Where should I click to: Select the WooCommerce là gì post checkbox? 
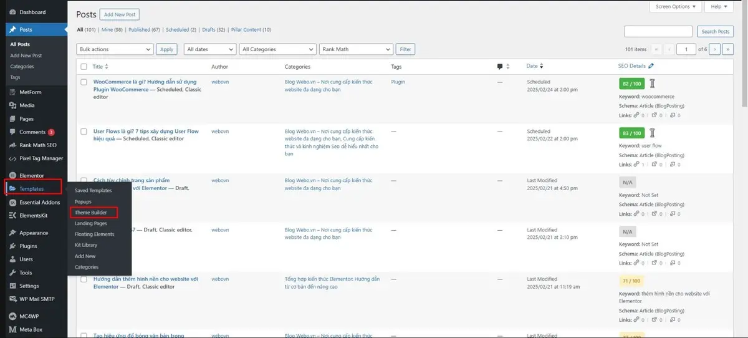[x=84, y=82]
